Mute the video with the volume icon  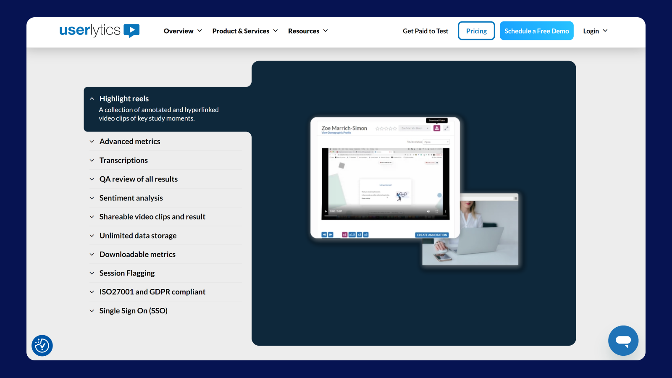(x=428, y=211)
